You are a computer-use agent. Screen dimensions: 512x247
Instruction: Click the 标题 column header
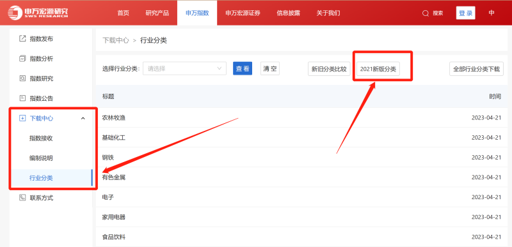pyautogui.click(x=108, y=96)
